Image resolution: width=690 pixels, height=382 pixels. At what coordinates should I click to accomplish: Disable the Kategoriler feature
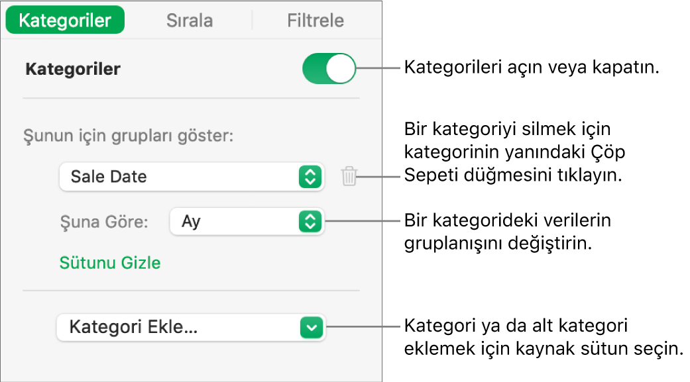328,68
